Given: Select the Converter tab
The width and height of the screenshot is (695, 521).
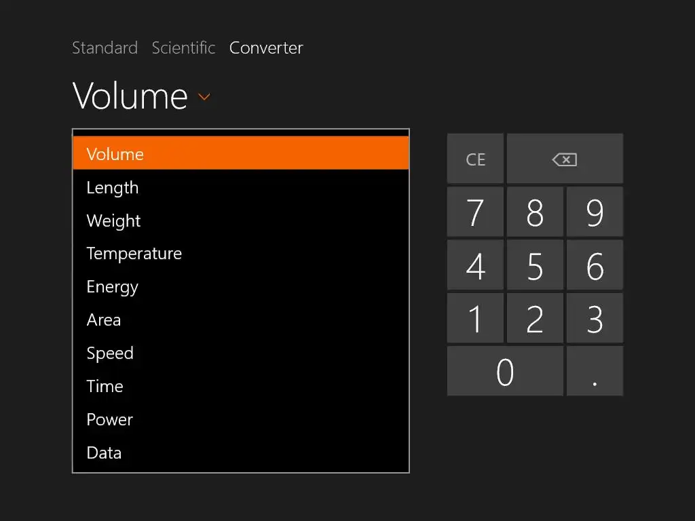Looking at the screenshot, I should pyautogui.click(x=266, y=48).
